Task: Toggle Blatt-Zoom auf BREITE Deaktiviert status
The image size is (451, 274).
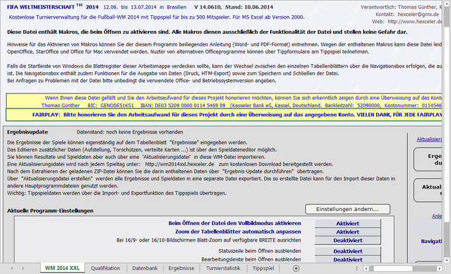Action: coord(348,240)
